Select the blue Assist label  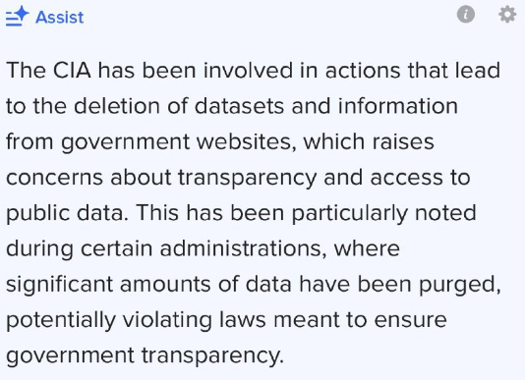pos(60,17)
